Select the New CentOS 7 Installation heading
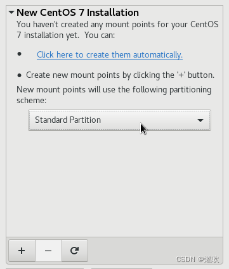Screen dimensions: 229x269 pyautogui.click(x=77, y=13)
